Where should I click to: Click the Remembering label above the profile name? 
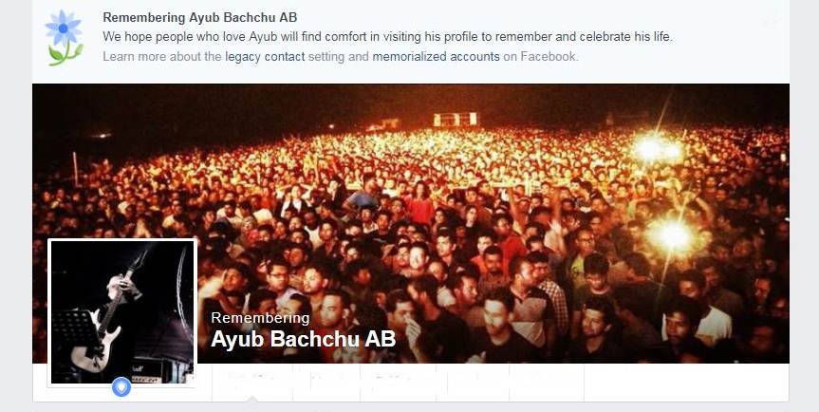point(260,318)
